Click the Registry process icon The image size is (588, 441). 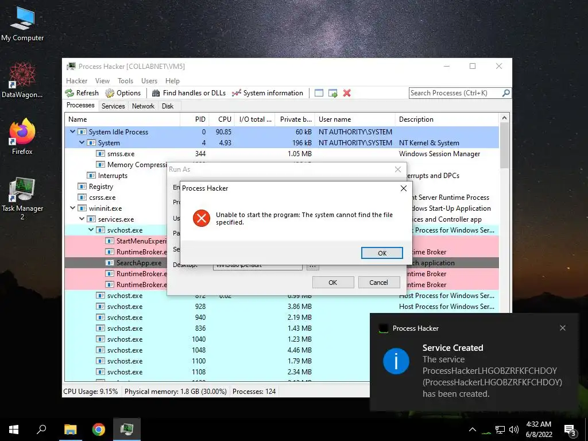pyautogui.click(x=82, y=187)
